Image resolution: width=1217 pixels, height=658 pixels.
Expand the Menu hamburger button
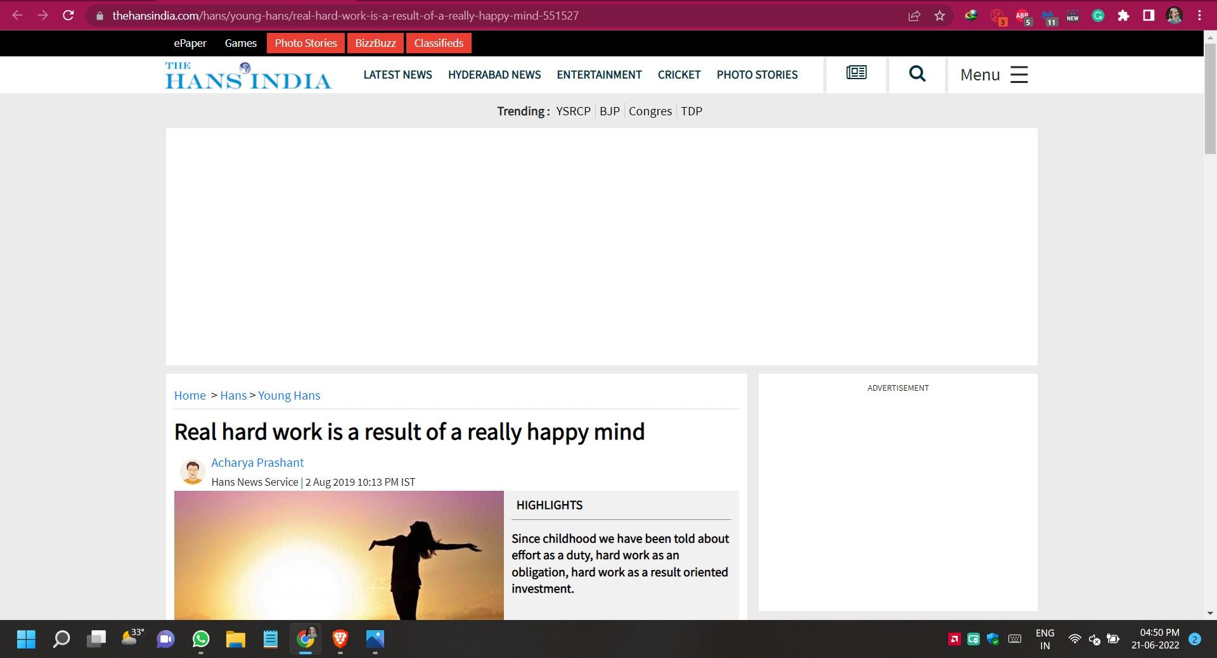993,75
